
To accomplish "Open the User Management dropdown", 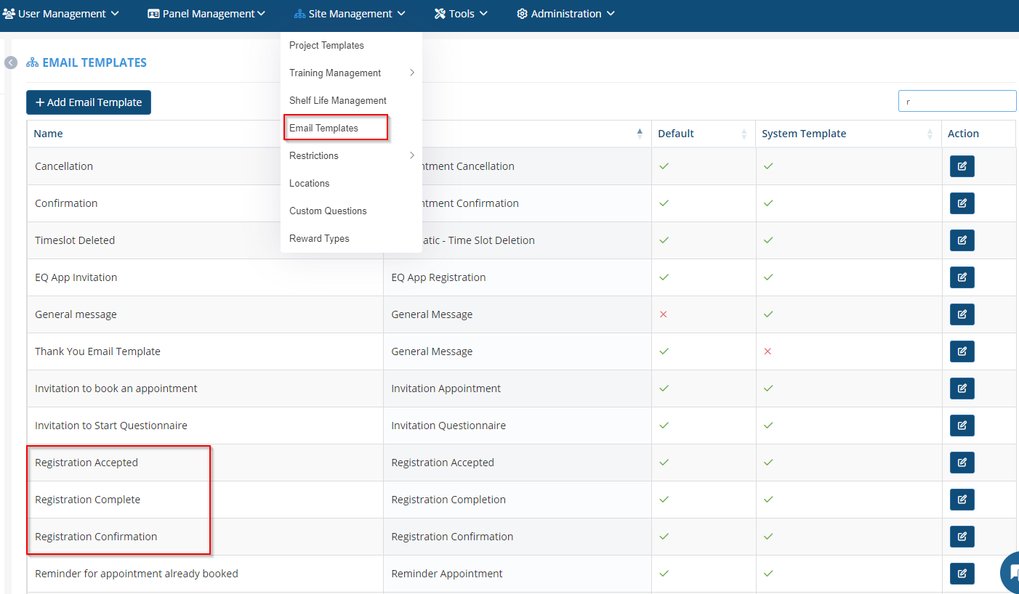I will click(x=61, y=14).
